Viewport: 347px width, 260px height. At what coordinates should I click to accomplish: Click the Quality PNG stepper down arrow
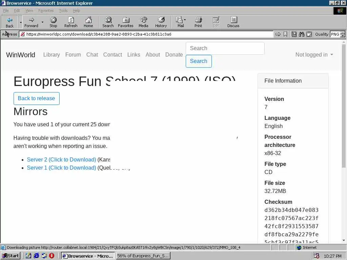(x=343, y=36)
